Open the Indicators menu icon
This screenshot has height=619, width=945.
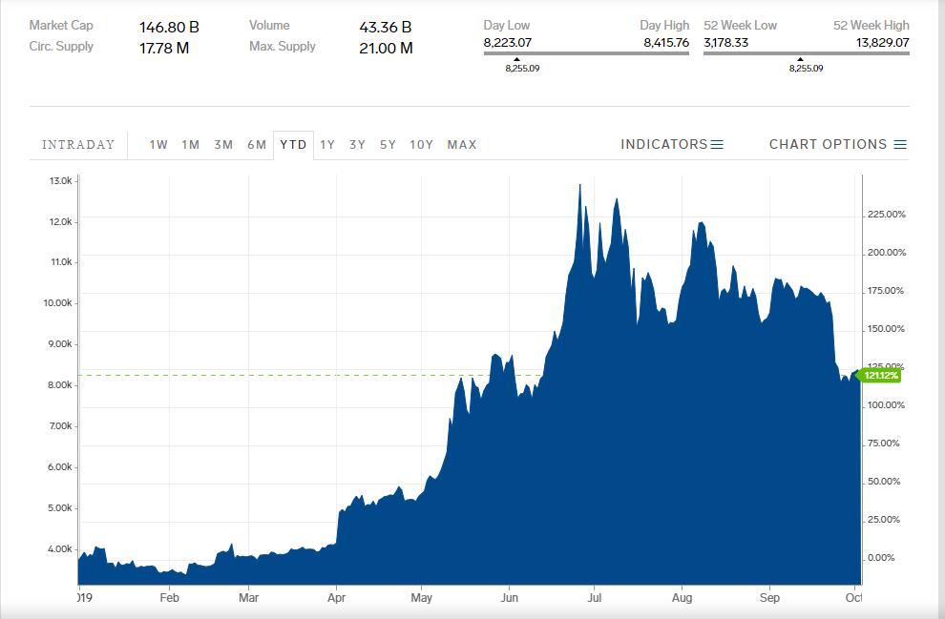(719, 144)
